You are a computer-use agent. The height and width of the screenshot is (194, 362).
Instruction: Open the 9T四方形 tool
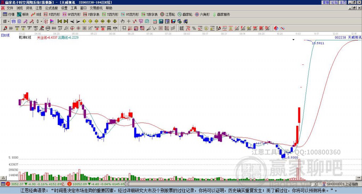(x=130, y=14)
